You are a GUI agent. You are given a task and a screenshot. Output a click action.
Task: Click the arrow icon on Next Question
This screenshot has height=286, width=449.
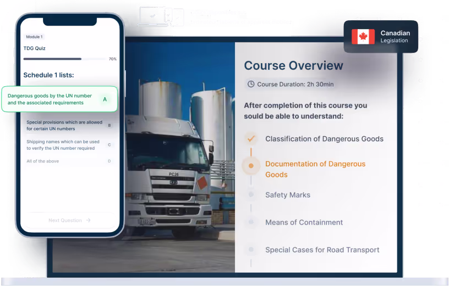point(89,220)
